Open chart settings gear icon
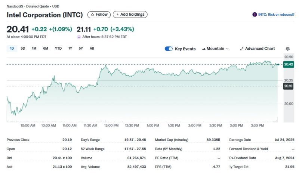 point(287,49)
